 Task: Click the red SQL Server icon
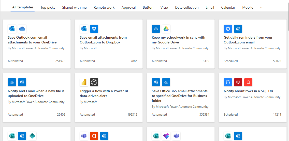tap(238, 82)
